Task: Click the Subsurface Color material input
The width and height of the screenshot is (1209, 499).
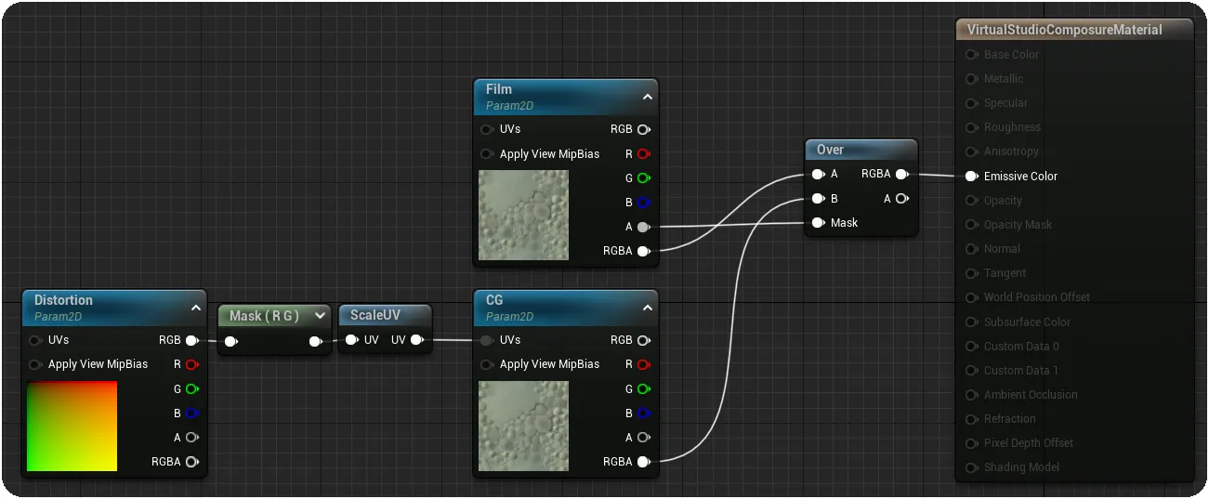Action: pos(1027,322)
